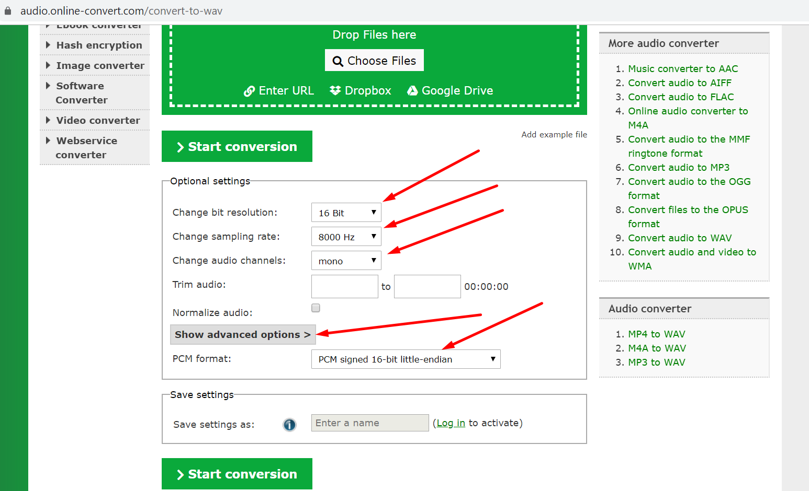809x491 pixels.
Task: Click the Trim audio start time field
Action: click(x=344, y=287)
